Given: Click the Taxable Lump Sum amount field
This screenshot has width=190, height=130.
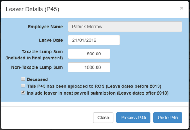Looking at the screenshot, I should click(x=89, y=54).
